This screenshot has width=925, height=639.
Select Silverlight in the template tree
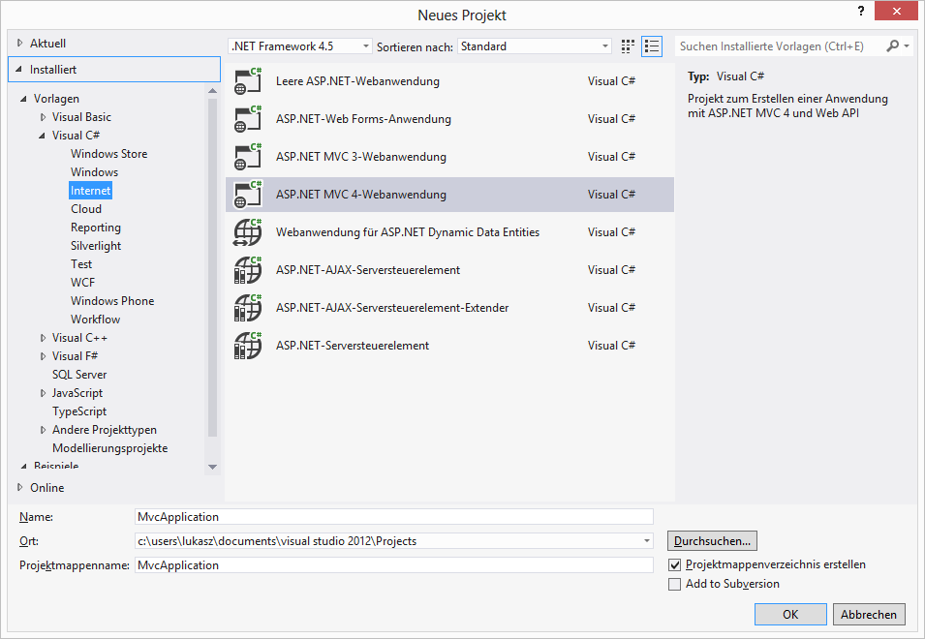96,246
